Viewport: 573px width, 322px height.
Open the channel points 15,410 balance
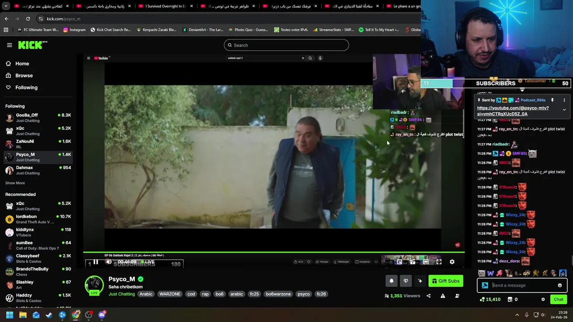tap(490, 300)
